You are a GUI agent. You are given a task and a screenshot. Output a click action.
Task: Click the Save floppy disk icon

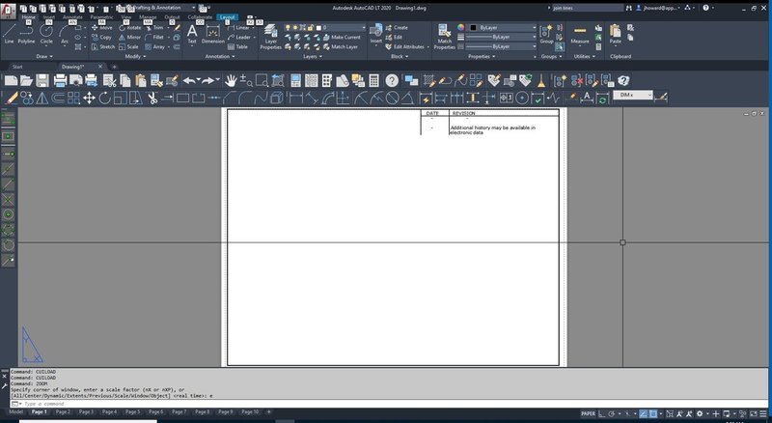(43, 80)
